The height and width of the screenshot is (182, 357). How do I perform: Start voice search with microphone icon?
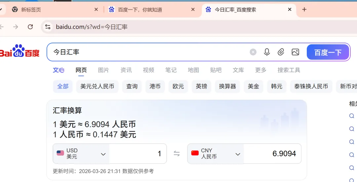pyautogui.click(x=267, y=52)
